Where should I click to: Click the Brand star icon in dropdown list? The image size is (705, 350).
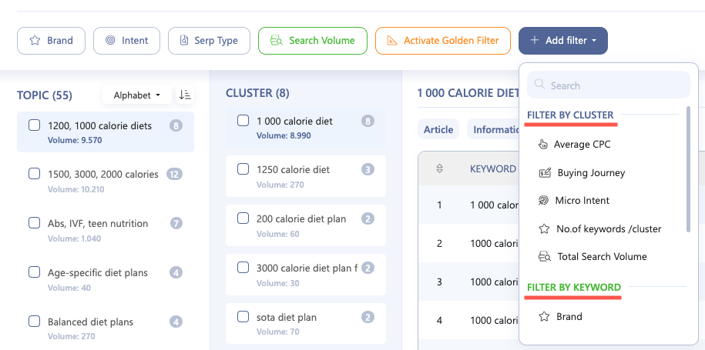pyautogui.click(x=543, y=317)
